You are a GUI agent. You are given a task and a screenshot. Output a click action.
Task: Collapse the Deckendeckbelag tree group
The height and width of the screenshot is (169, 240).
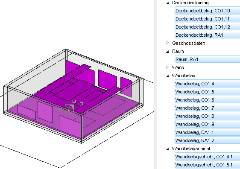coord(168,3)
